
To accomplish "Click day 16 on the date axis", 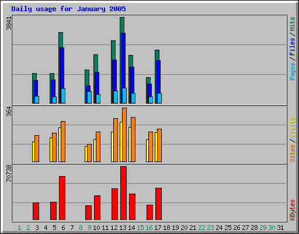I will (149, 228).
